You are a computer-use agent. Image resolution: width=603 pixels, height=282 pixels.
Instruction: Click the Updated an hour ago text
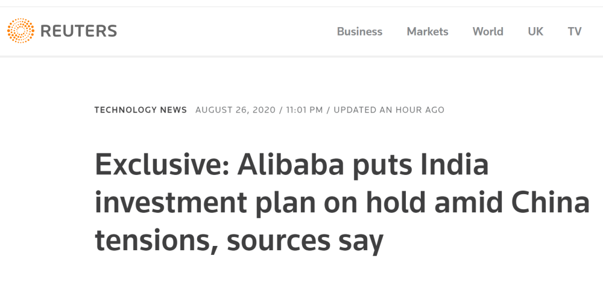(389, 110)
